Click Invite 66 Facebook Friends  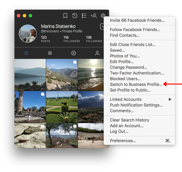[x=137, y=20]
